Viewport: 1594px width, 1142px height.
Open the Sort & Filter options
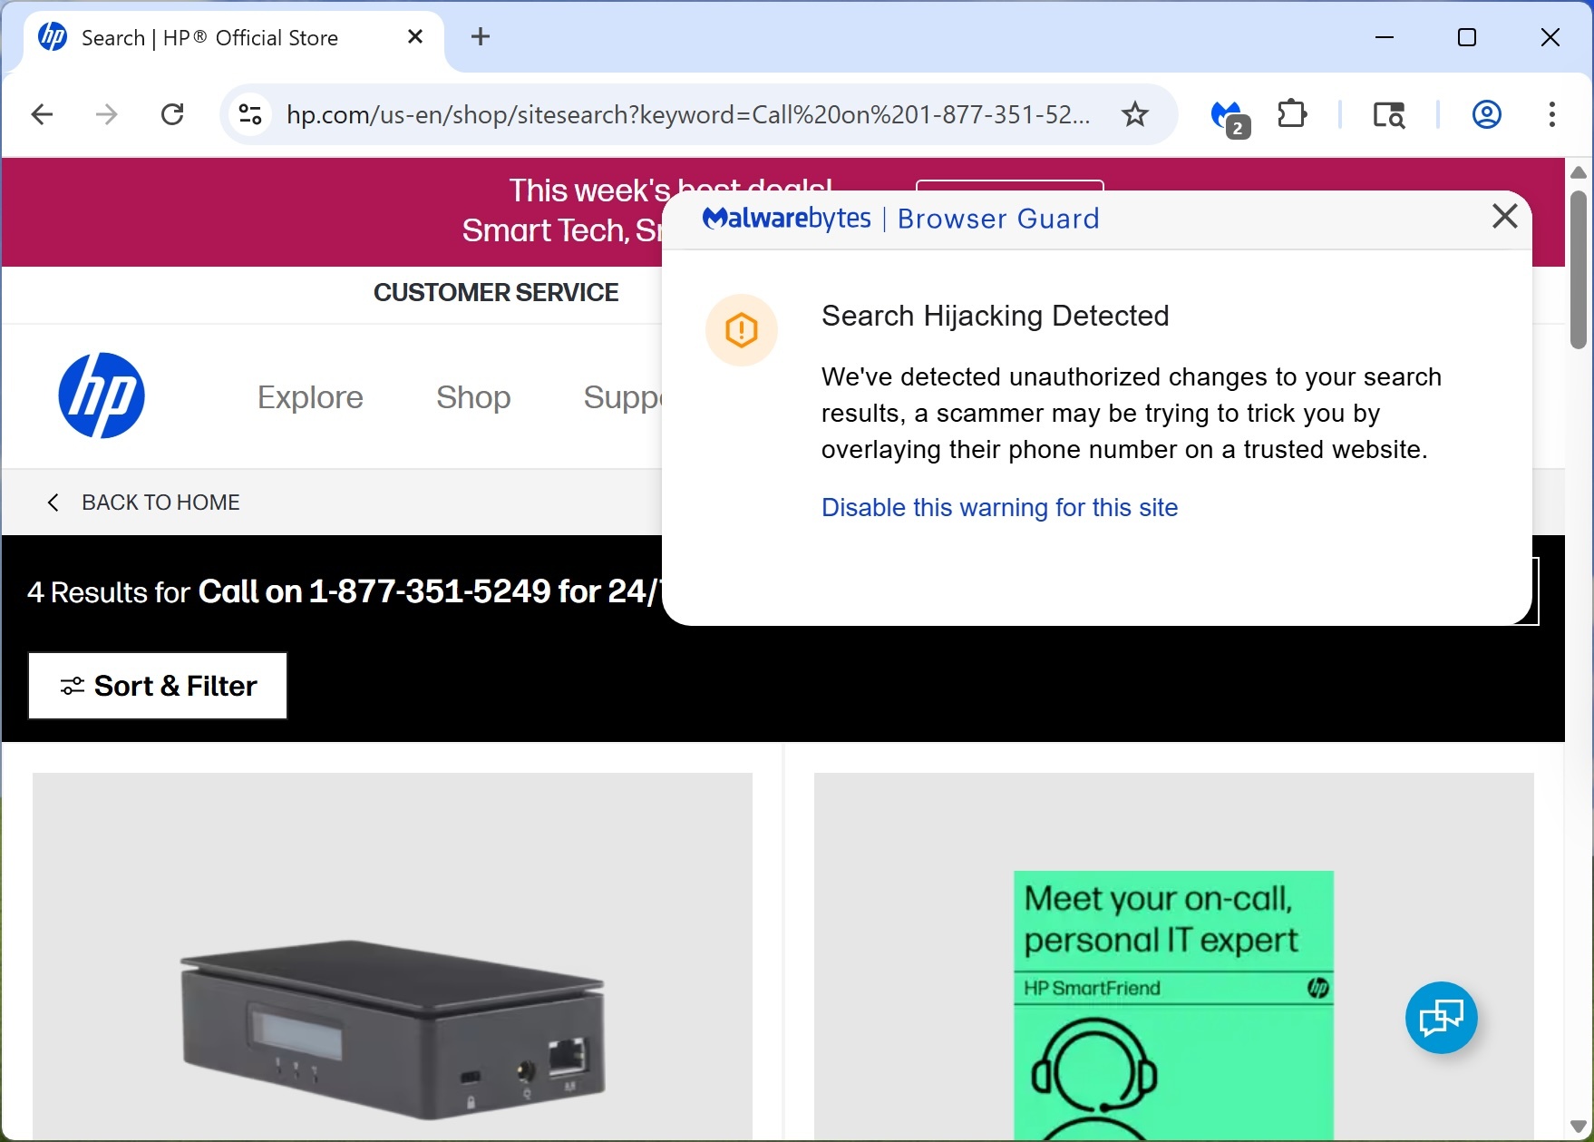coord(158,686)
